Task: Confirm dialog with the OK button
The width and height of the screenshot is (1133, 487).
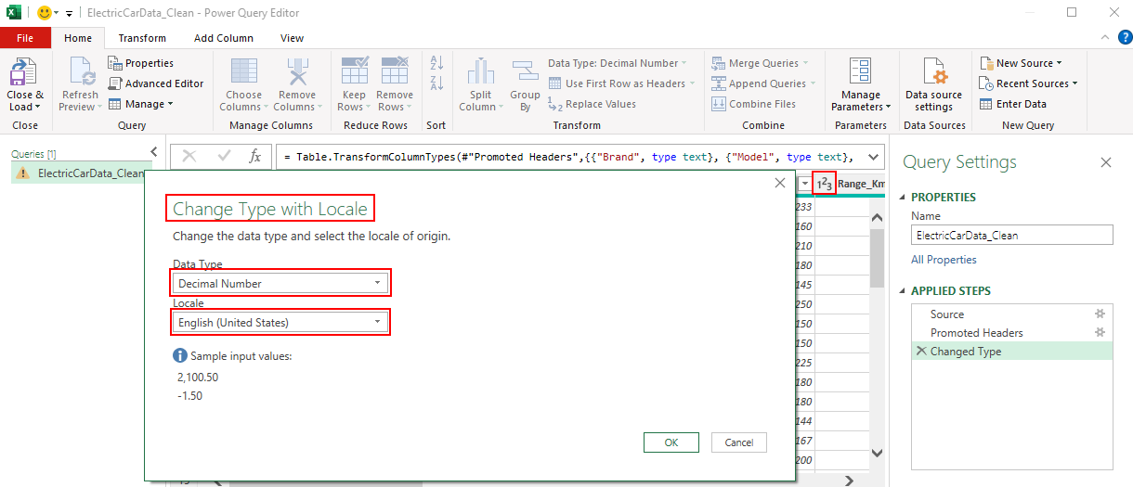Action: pos(671,442)
